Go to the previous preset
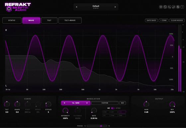186x128 pixels. [x=76, y=7]
